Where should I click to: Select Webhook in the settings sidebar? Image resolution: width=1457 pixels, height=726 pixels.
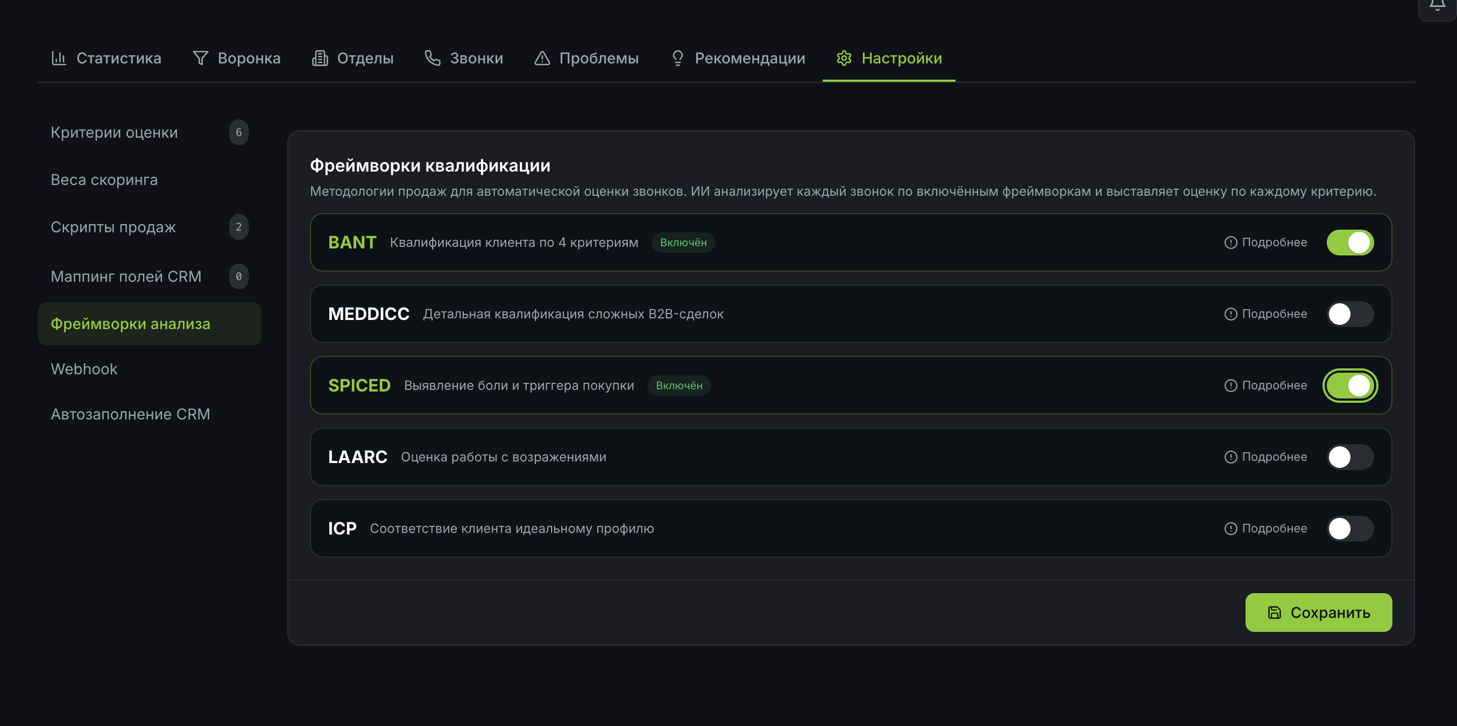(x=84, y=369)
